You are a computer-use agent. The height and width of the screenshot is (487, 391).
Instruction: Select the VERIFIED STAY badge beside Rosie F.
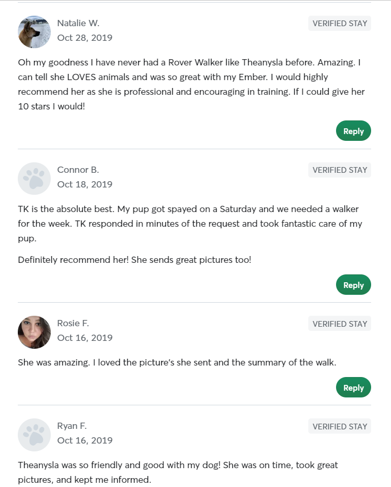click(x=339, y=323)
